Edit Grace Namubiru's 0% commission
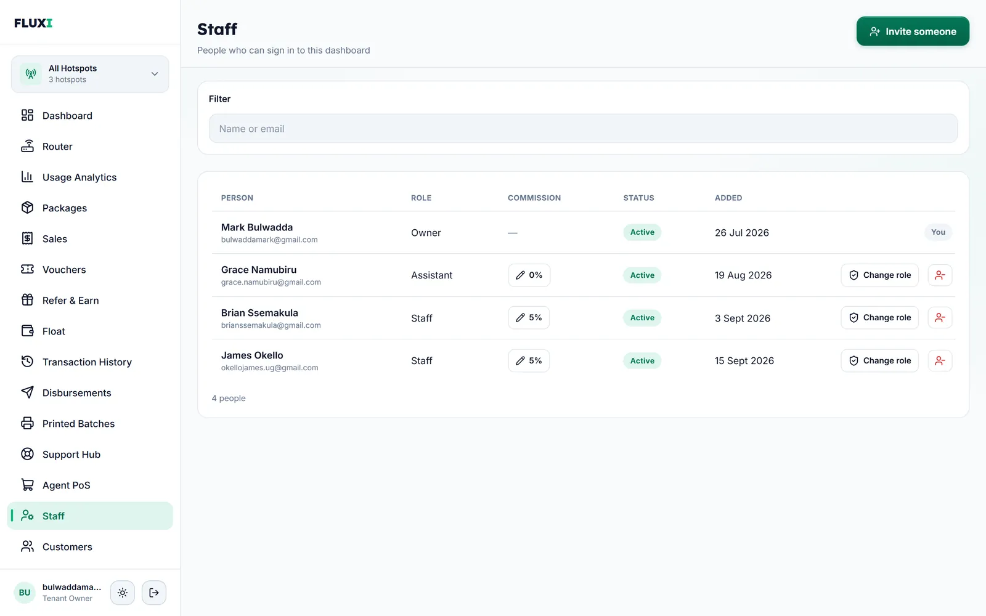This screenshot has width=986, height=616. coord(529,275)
